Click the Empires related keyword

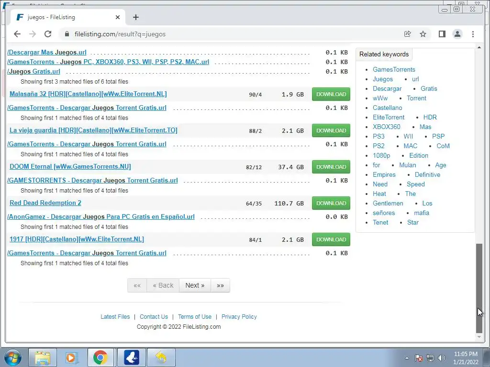[x=384, y=175]
